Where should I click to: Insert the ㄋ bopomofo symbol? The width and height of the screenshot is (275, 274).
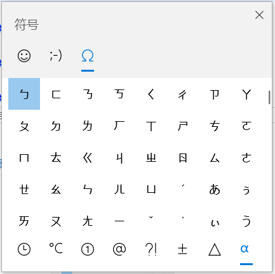[88, 94]
